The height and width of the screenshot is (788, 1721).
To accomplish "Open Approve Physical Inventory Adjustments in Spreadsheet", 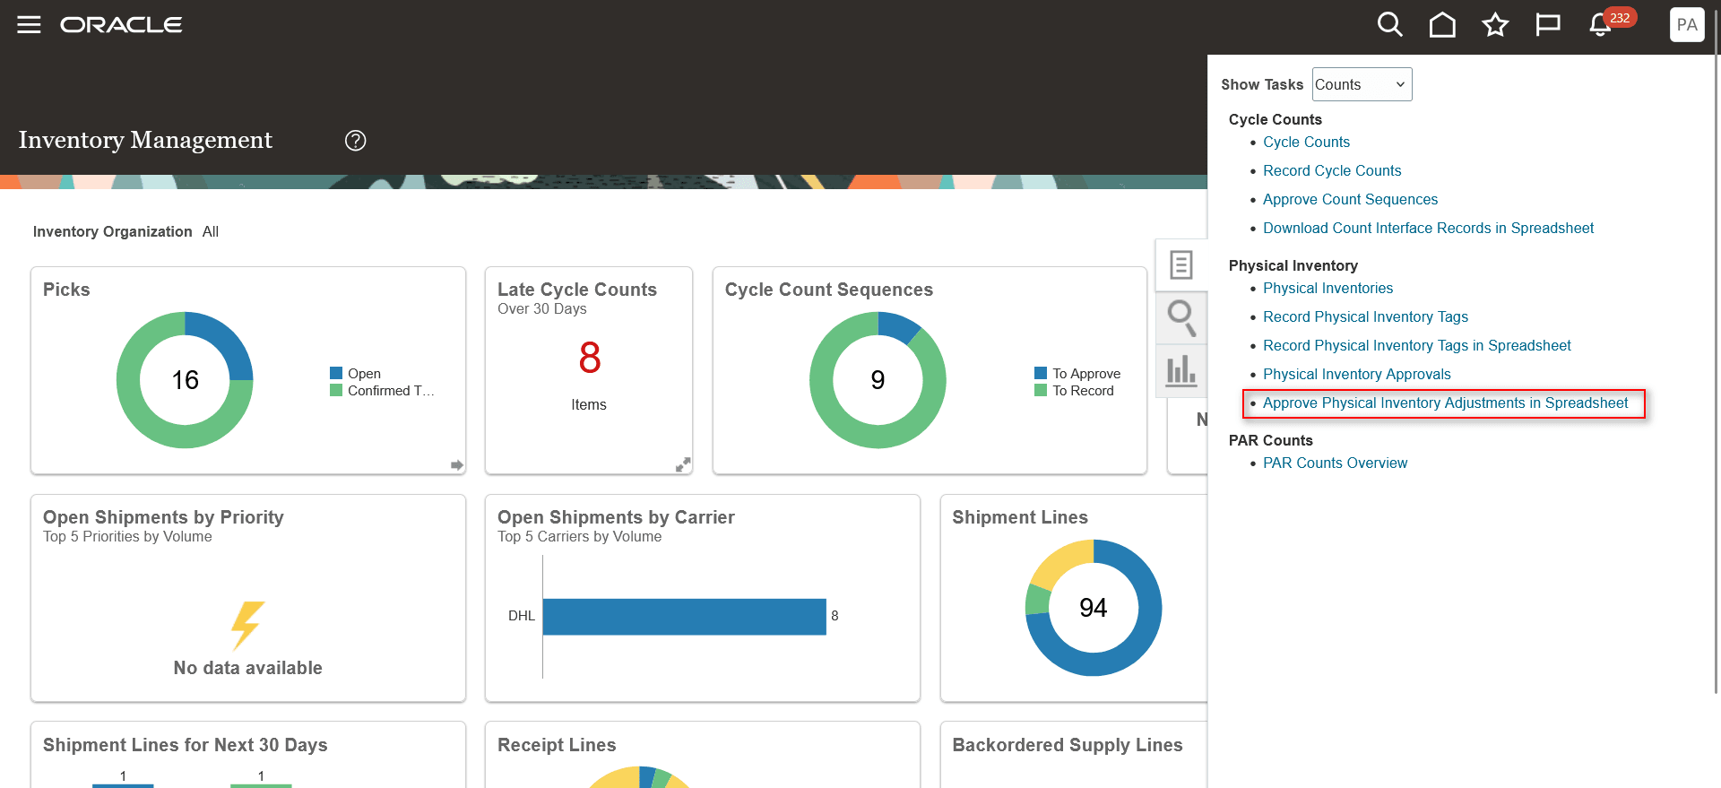I will pyautogui.click(x=1445, y=403).
